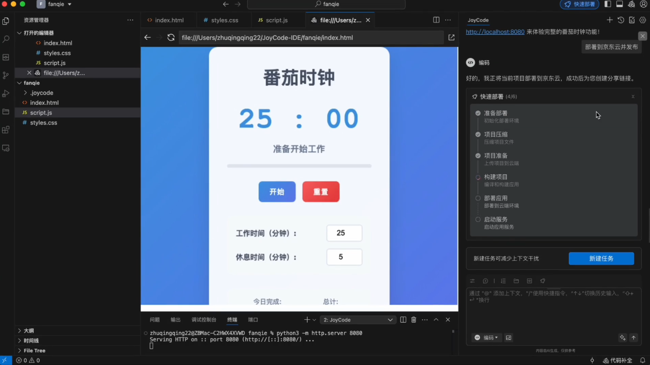
Task: Click the red 重置 button
Action: (x=321, y=192)
